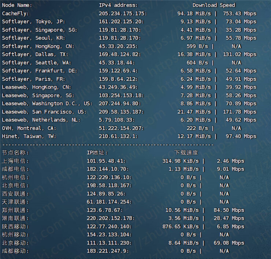Select the 222 B/s value
This screenshot has width=271, height=259.
pos(197,128)
